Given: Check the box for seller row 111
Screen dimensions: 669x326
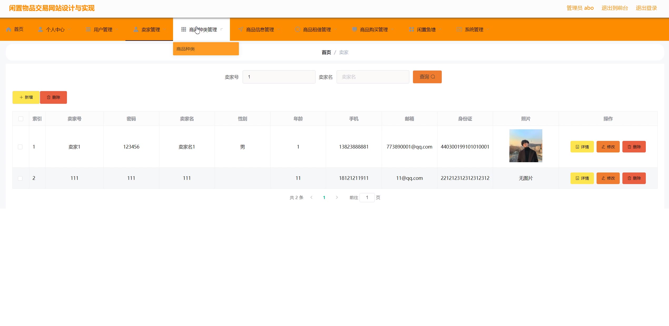Looking at the screenshot, I should click(x=20, y=178).
